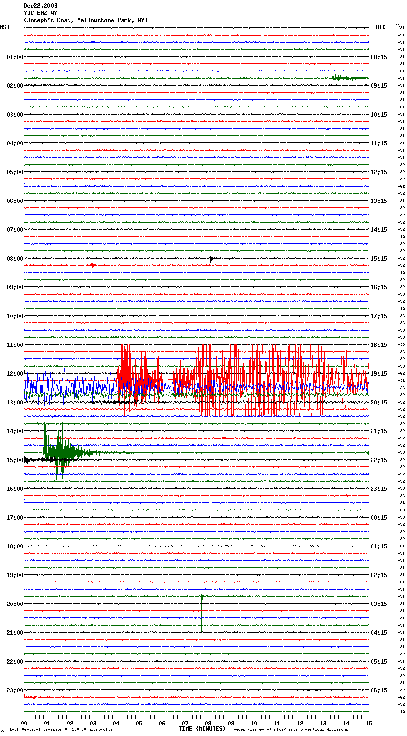Click the Each Vertical Division 100.00 microvolts note
The height and width of the screenshot is (736, 407).
(61, 730)
